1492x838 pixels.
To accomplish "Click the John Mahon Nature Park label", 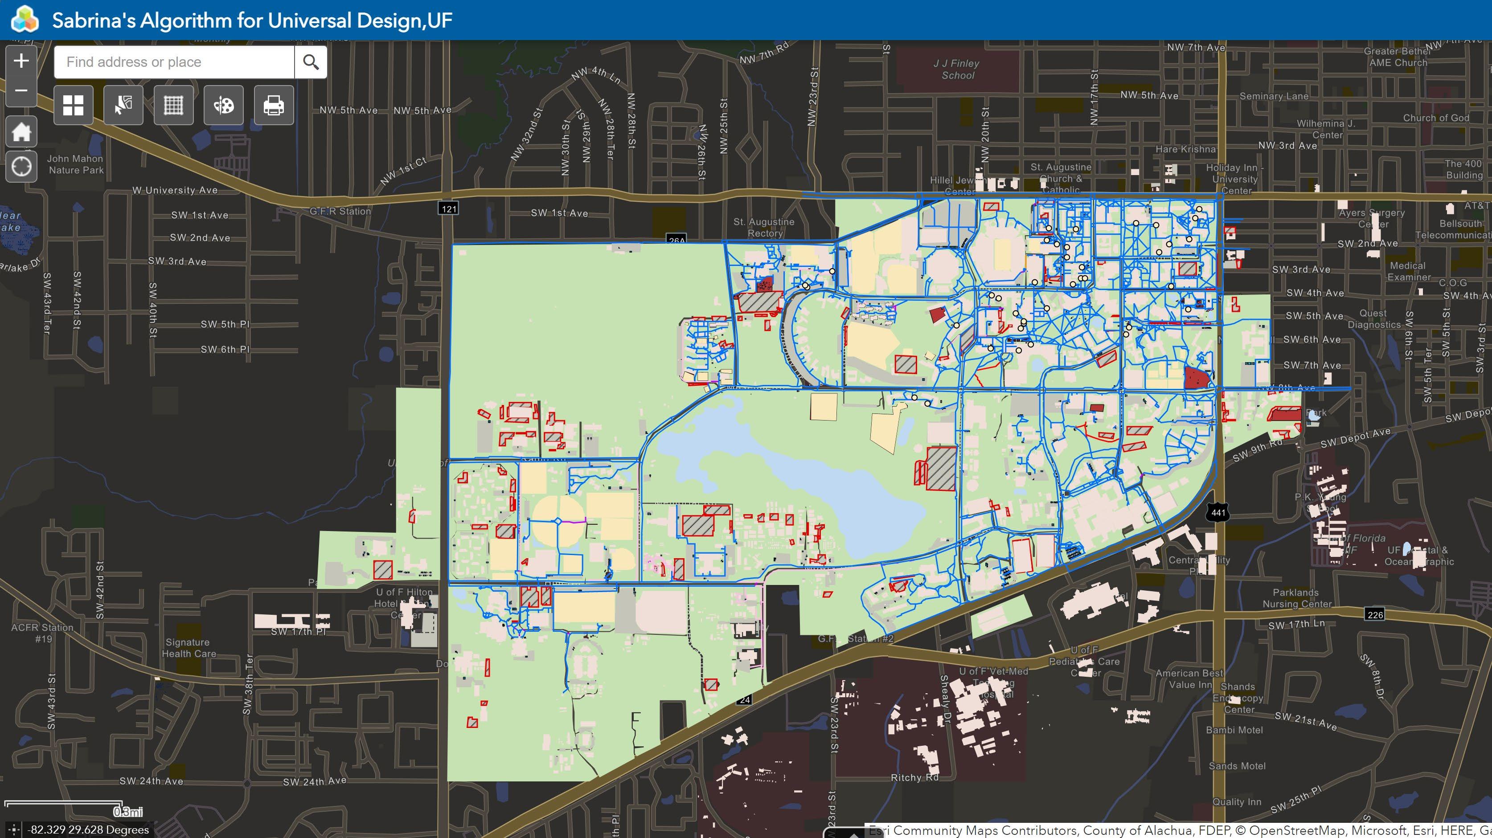I will point(75,164).
